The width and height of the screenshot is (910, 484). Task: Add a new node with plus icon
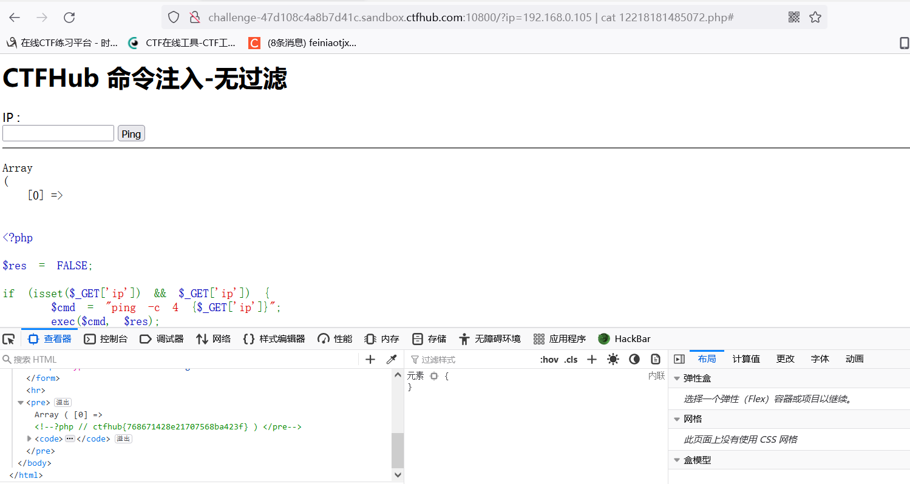(370, 360)
